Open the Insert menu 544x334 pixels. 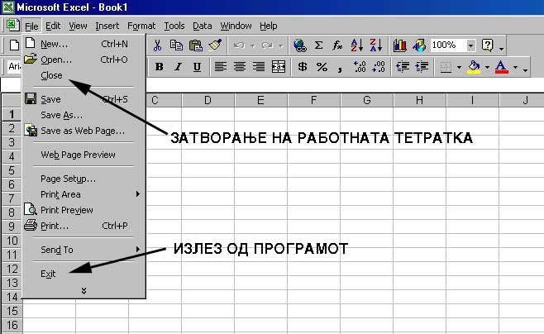(107, 26)
